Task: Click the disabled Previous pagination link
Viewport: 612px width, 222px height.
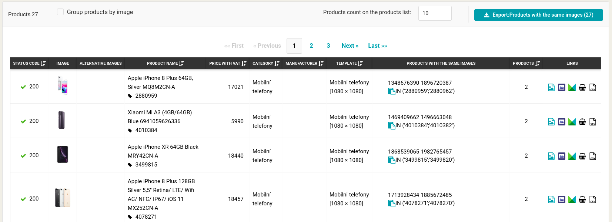Action: (267, 46)
